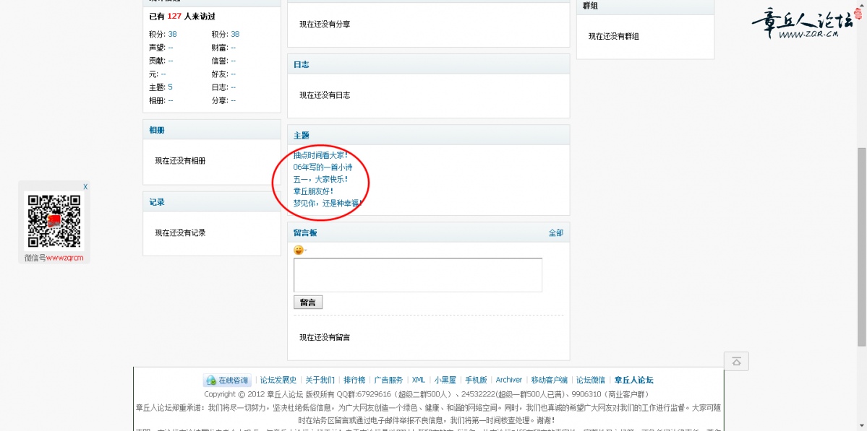The height and width of the screenshot is (431, 867).
Task: Click the 主题 section header
Action: (429, 135)
